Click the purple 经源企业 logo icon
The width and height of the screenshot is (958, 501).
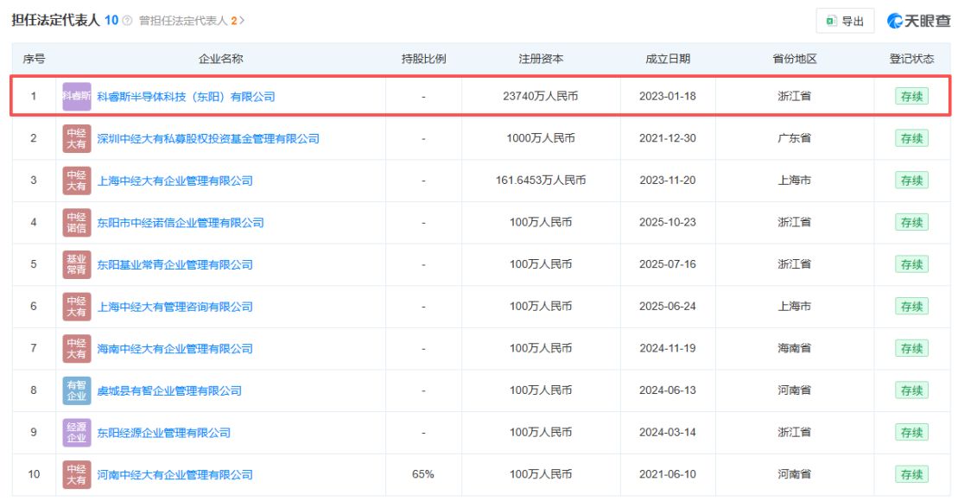point(76,433)
